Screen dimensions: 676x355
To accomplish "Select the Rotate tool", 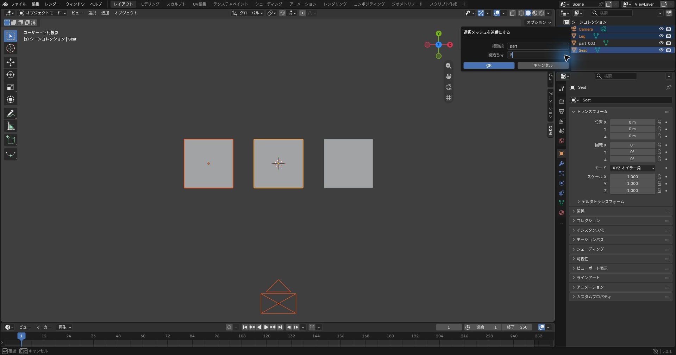I will tap(11, 75).
